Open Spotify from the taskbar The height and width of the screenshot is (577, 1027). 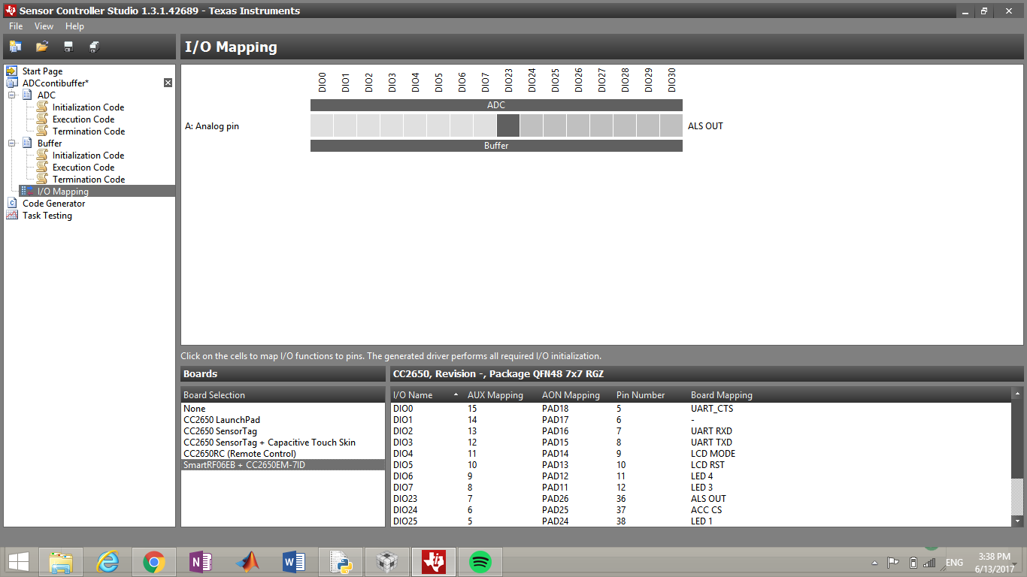coord(480,562)
